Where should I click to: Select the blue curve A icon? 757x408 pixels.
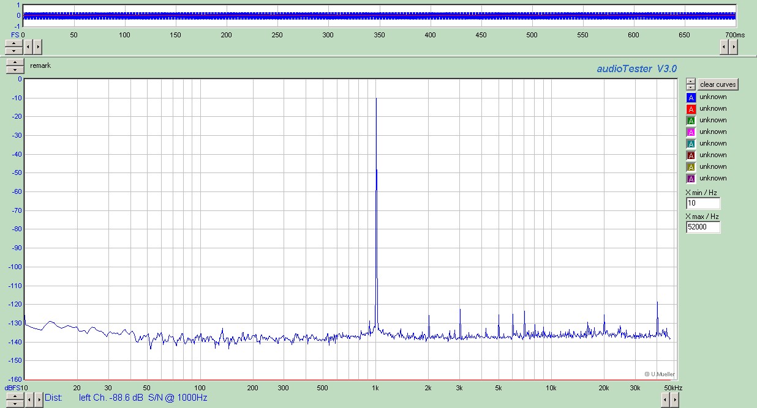tap(691, 97)
